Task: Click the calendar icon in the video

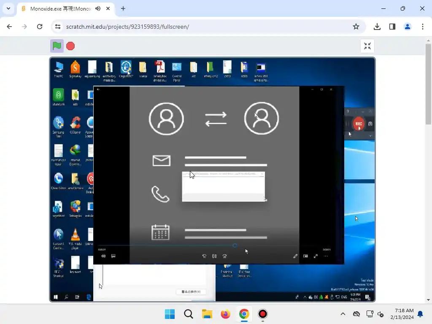Action: pyautogui.click(x=160, y=232)
